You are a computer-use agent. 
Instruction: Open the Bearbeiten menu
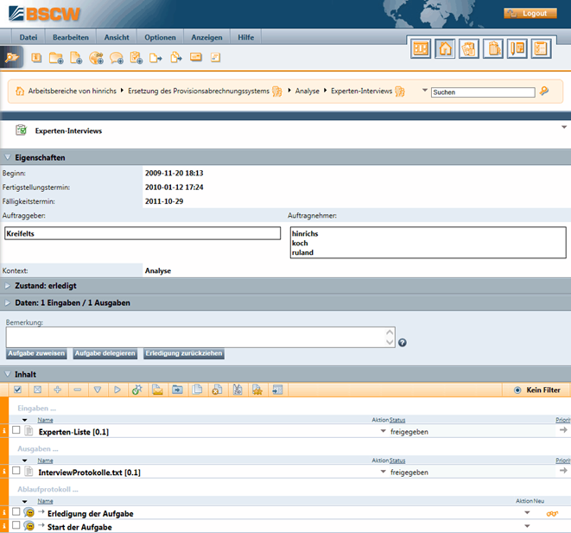coord(70,37)
